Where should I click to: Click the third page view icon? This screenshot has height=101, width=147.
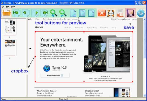pos(91,13)
